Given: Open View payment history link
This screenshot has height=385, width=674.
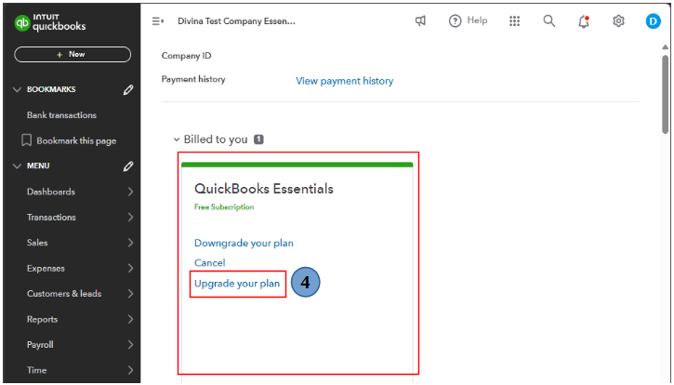Looking at the screenshot, I should click(x=344, y=81).
